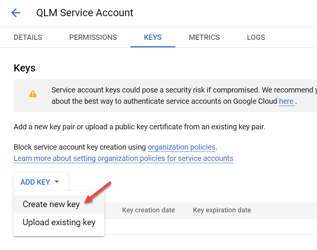Choose Upload existing key option
The height and width of the screenshot is (250, 317).
point(59,223)
